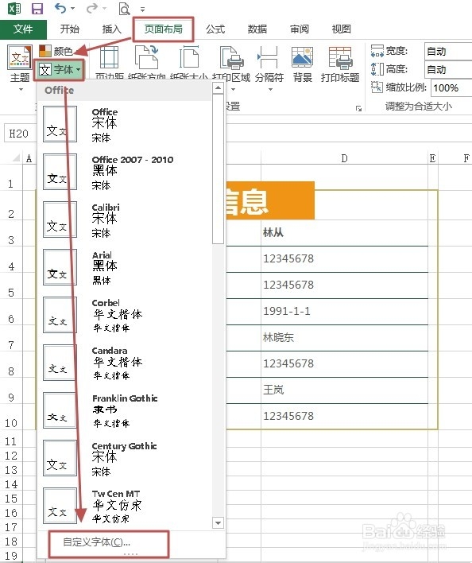Choose the Office 宋体 font theme

point(126,125)
